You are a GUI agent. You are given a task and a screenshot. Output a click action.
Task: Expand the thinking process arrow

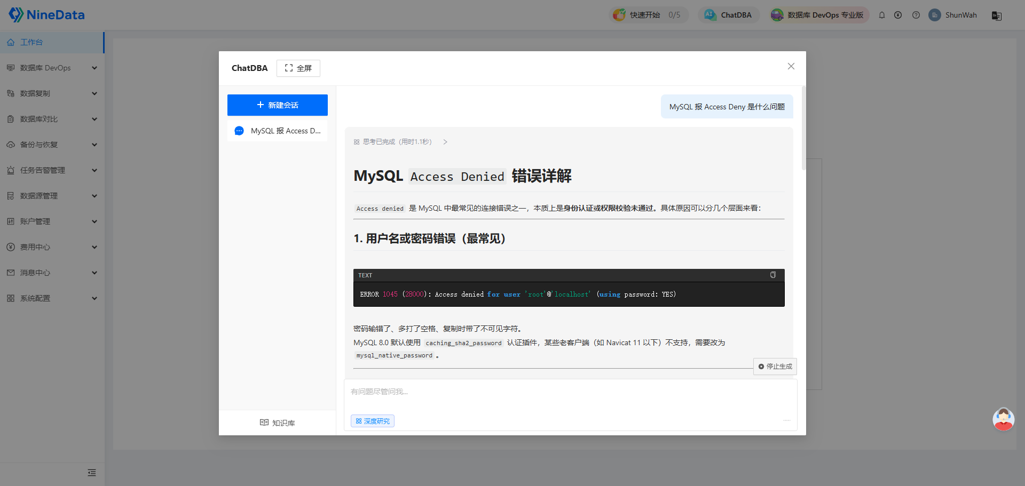coord(445,142)
